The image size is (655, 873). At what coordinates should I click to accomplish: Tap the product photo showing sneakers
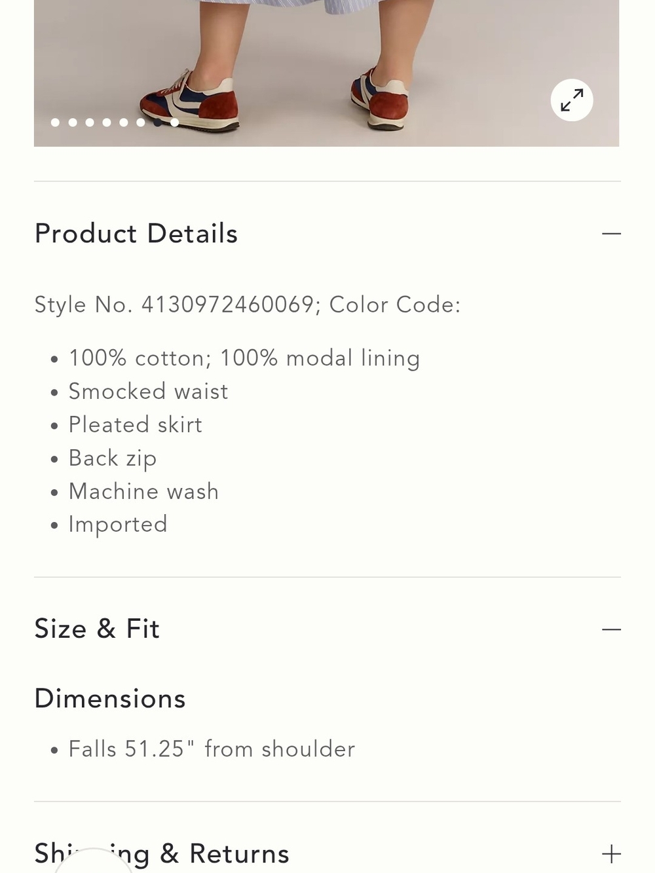click(x=326, y=73)
